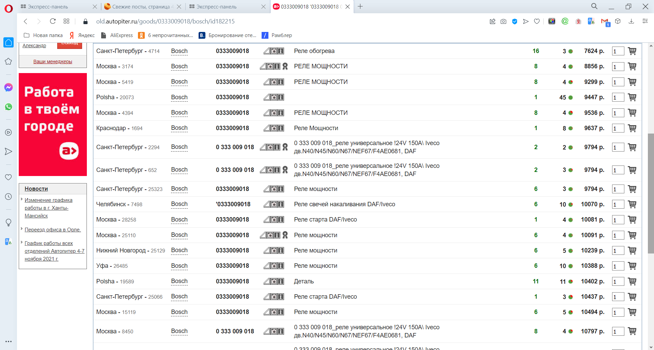Click the part number '0333009018 in Челябинск row
The height and width of the screenshot is (350, 654).
coord(233,204)
